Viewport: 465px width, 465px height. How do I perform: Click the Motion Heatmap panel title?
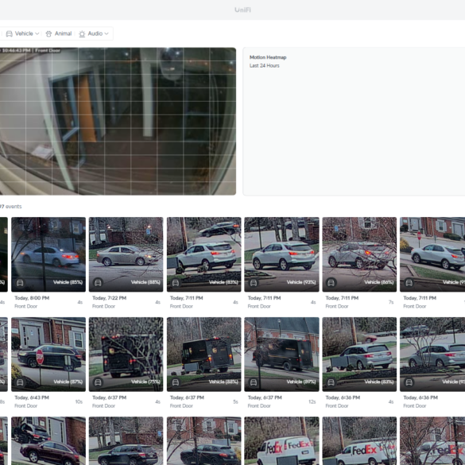pos(268,57)
